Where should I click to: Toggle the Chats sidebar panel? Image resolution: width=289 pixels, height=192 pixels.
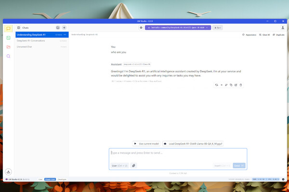pos(19,28)
